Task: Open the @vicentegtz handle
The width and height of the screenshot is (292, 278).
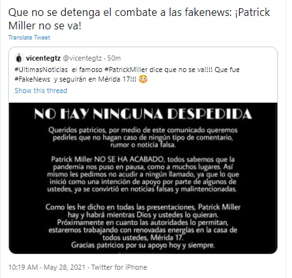Action: pyautogui.click(x=82, y=58)
